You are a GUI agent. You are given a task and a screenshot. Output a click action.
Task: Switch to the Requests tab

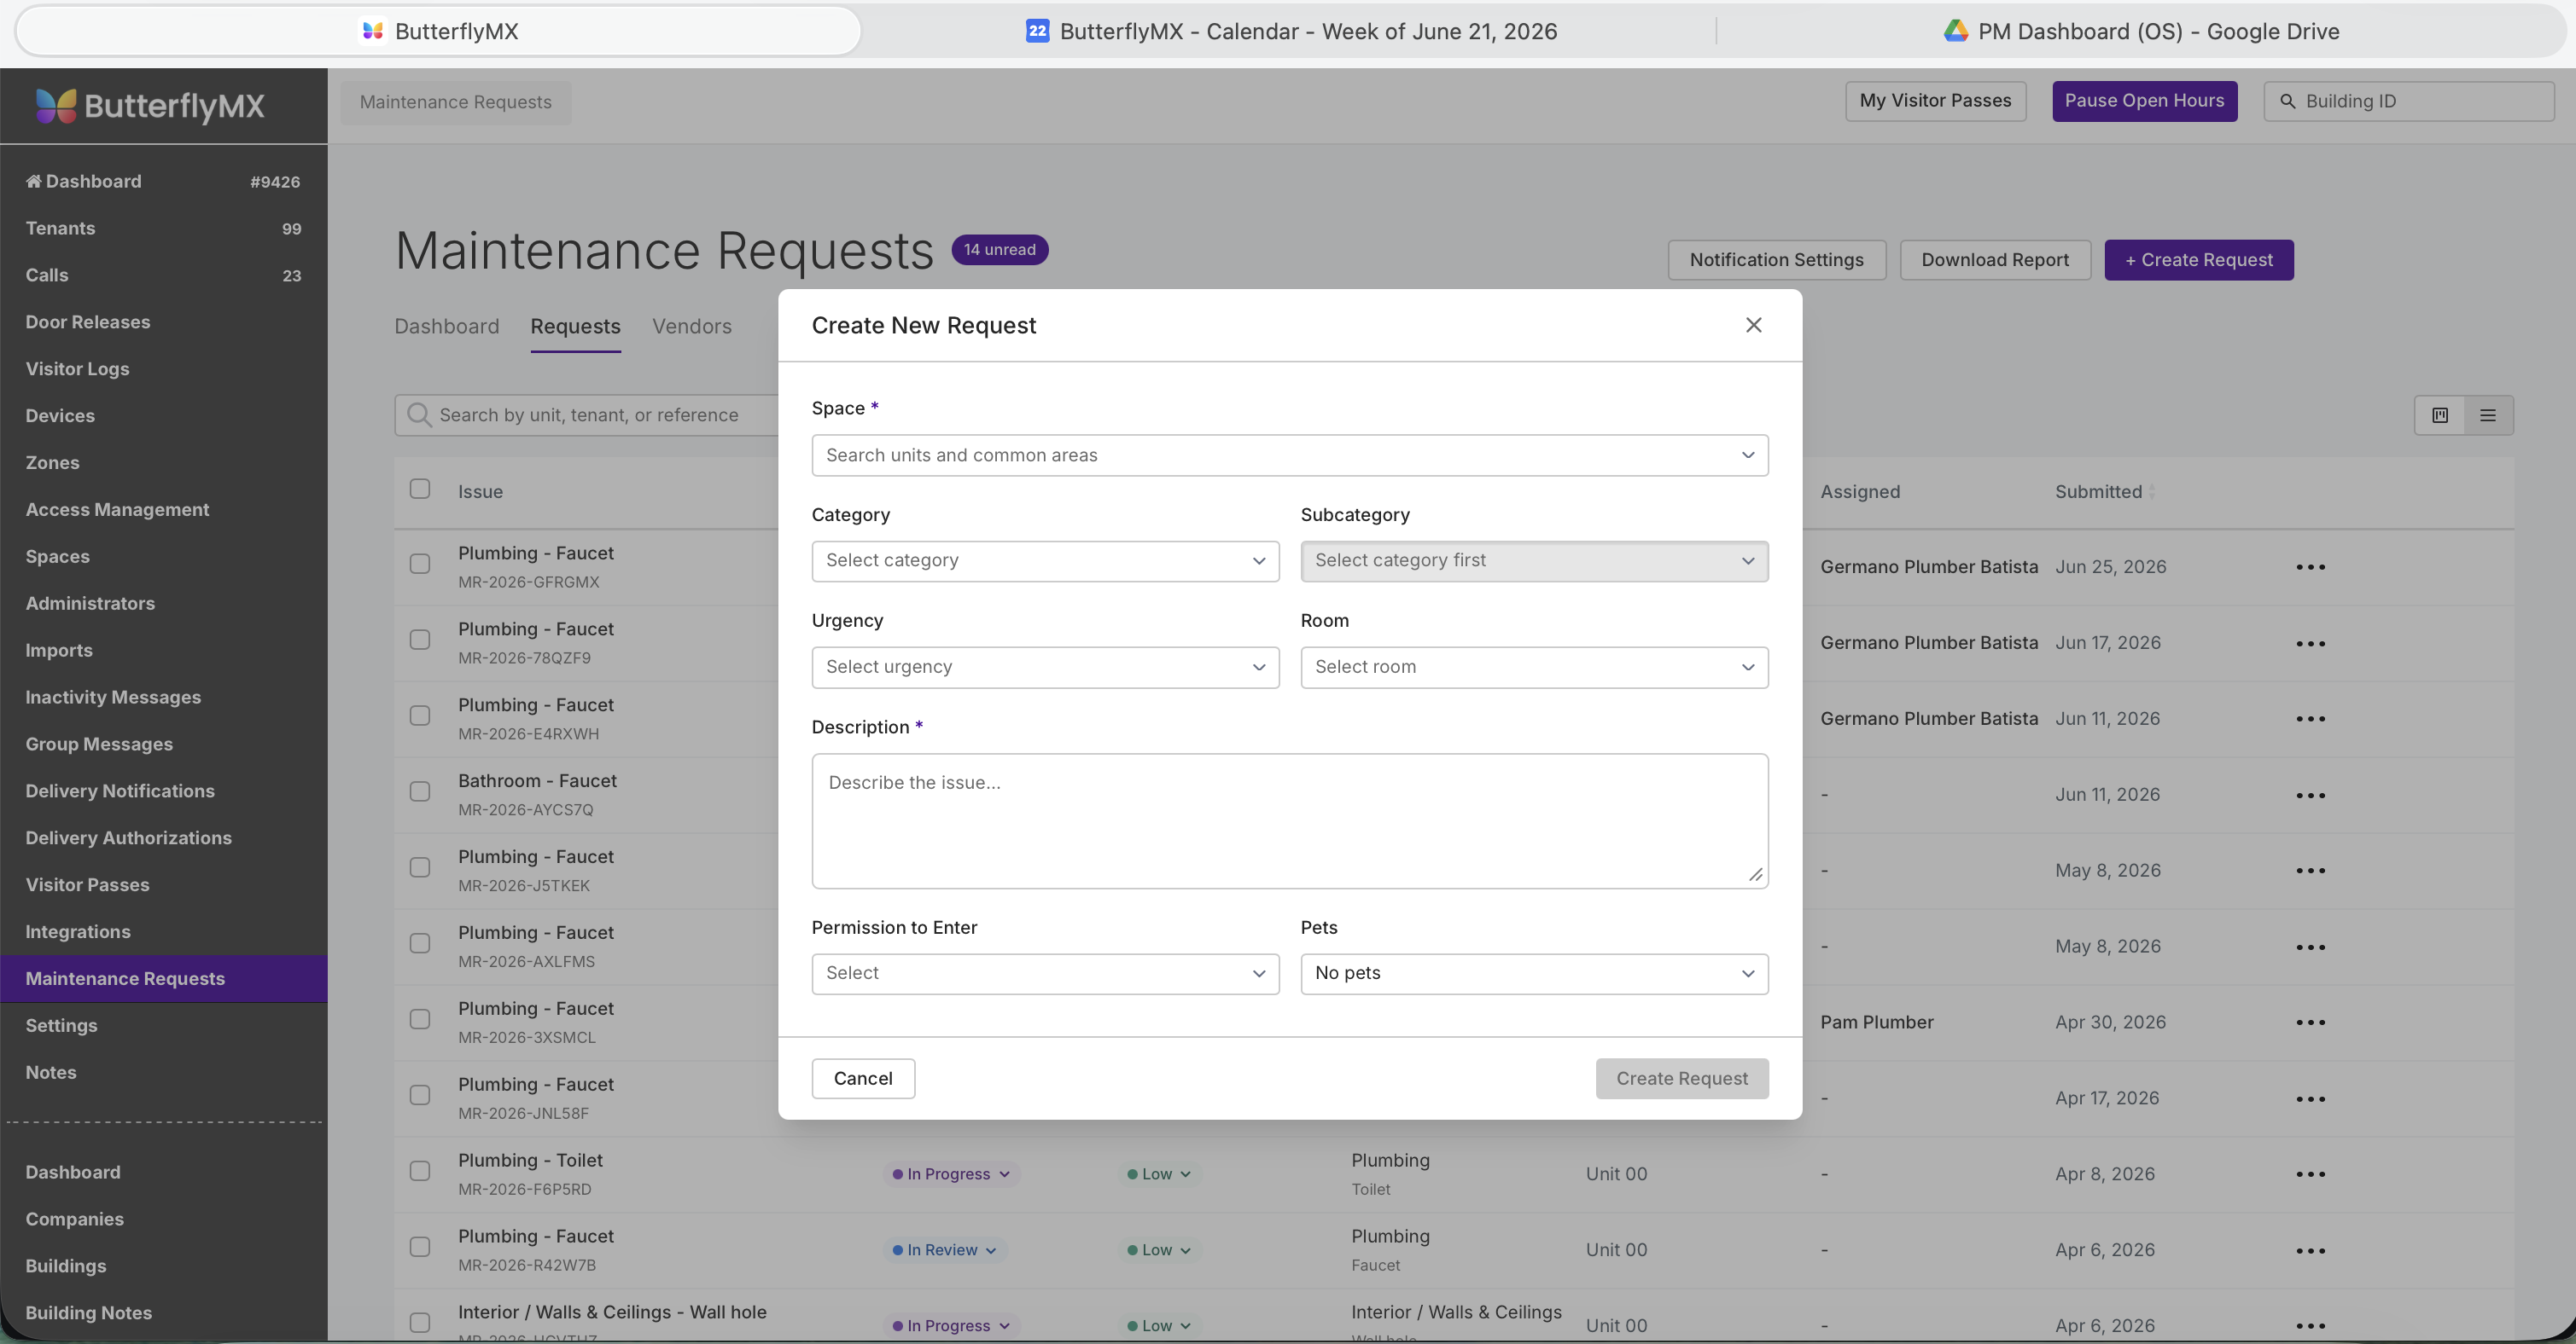pyautogui.click(x=575, y=327)
